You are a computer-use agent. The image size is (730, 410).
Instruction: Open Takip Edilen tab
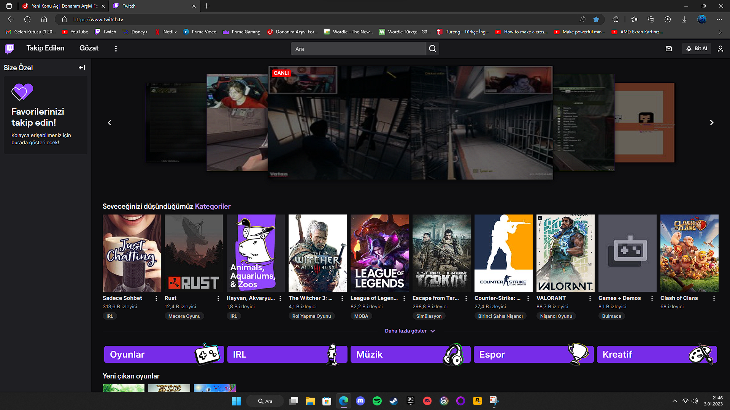[45, 48]
